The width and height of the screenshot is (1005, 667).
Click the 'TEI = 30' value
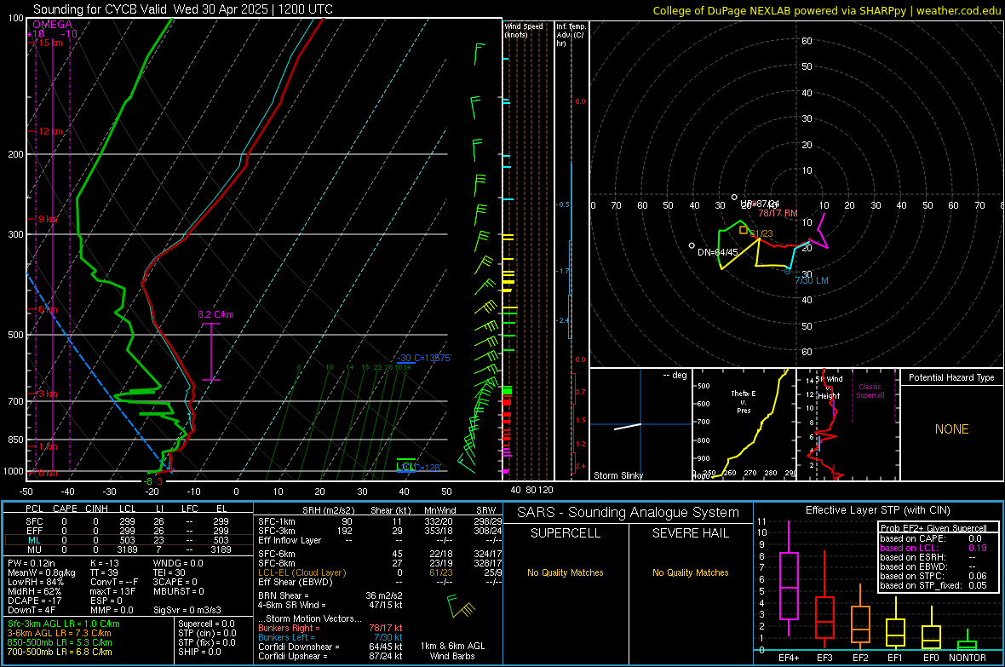(169, 572)
